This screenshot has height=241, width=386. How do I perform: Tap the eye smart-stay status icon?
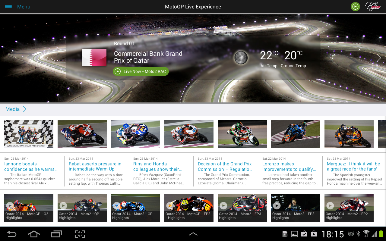(x=351, y=234)
